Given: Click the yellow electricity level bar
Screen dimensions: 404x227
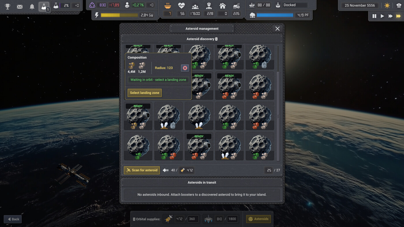Looking at the screenshot, I should (x=119, y=15).
